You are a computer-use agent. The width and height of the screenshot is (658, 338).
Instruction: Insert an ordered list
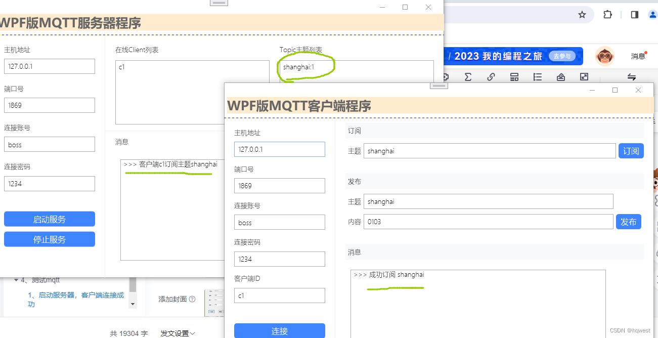tap(537, 77)
